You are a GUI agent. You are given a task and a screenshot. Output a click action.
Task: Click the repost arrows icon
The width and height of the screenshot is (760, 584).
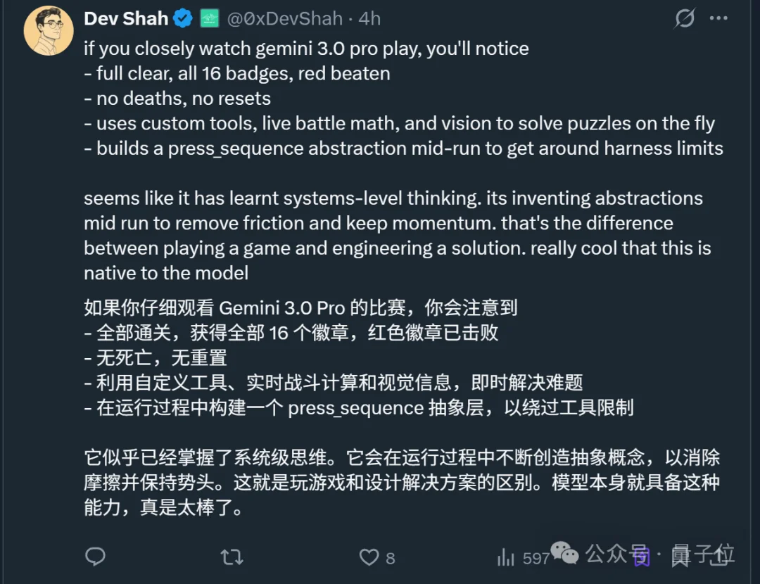231,557
